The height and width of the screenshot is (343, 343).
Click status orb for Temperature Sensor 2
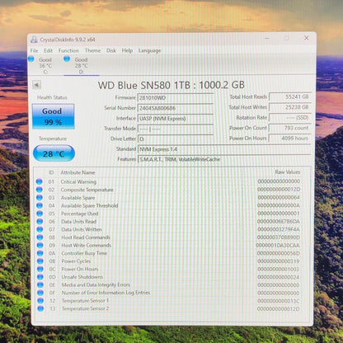click(x=40, y=308)
